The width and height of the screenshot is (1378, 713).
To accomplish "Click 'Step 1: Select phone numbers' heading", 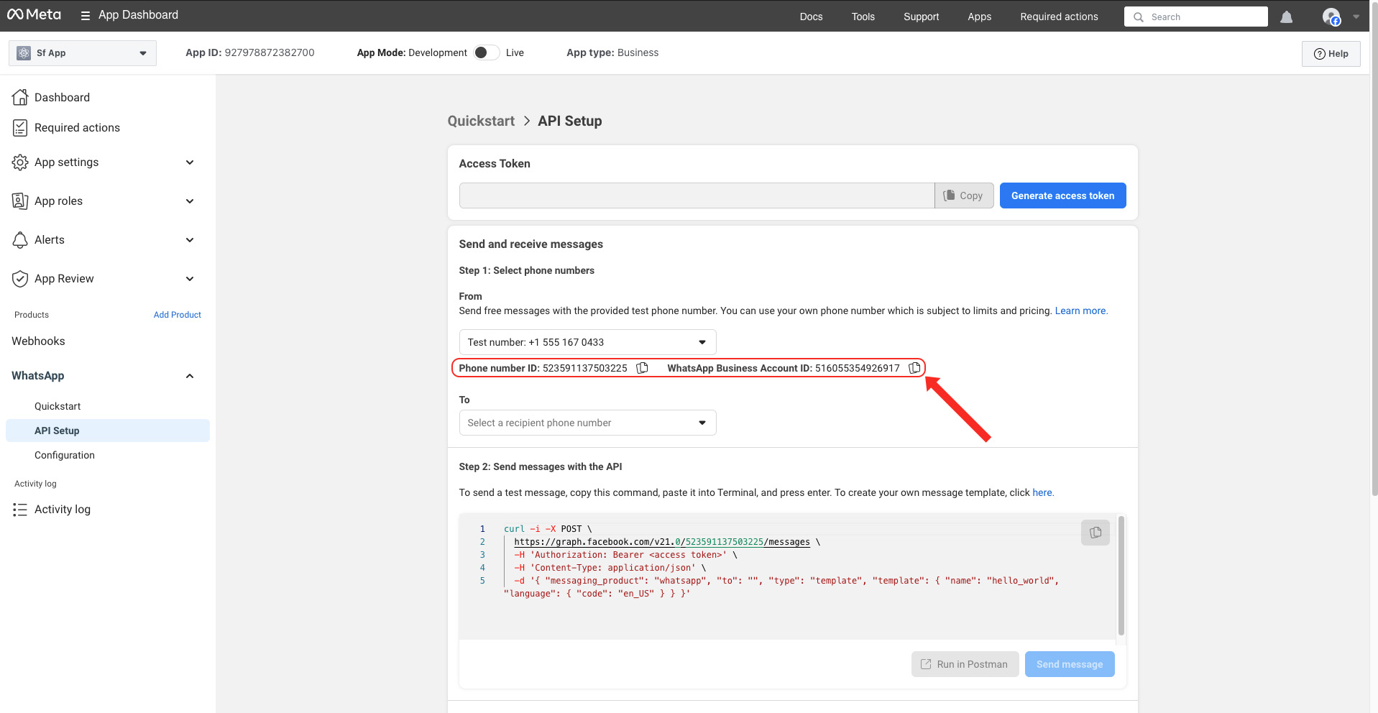I will (x=526, y=270).
